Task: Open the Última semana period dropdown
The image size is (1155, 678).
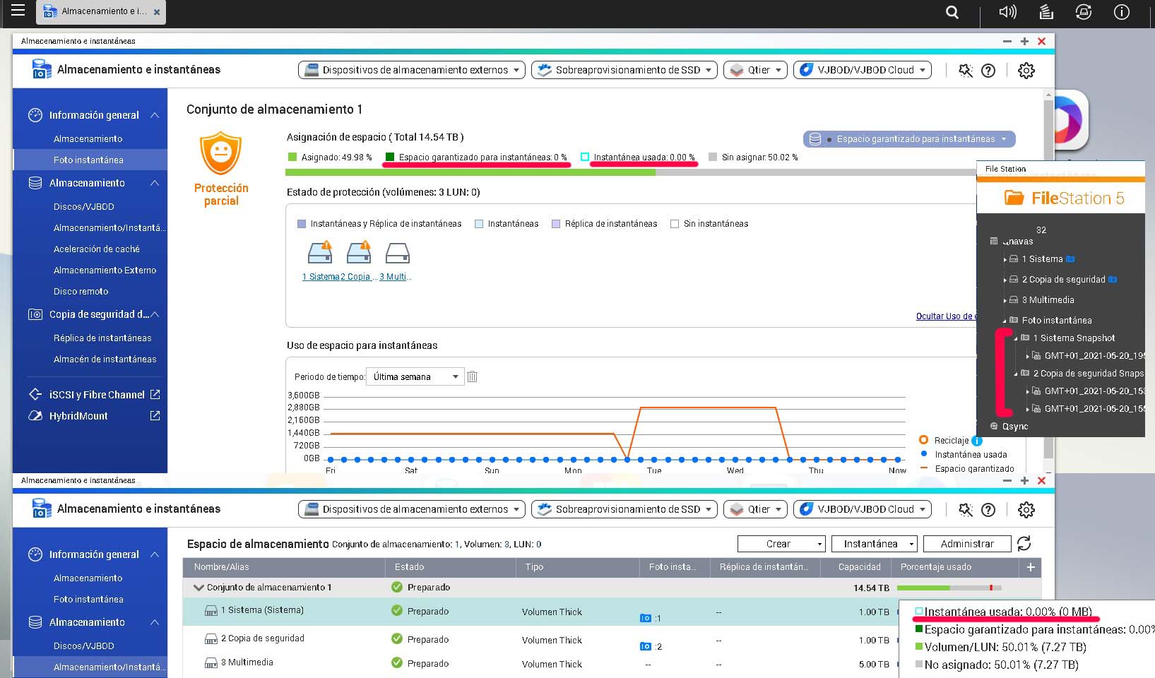Action: coord(415,377)
